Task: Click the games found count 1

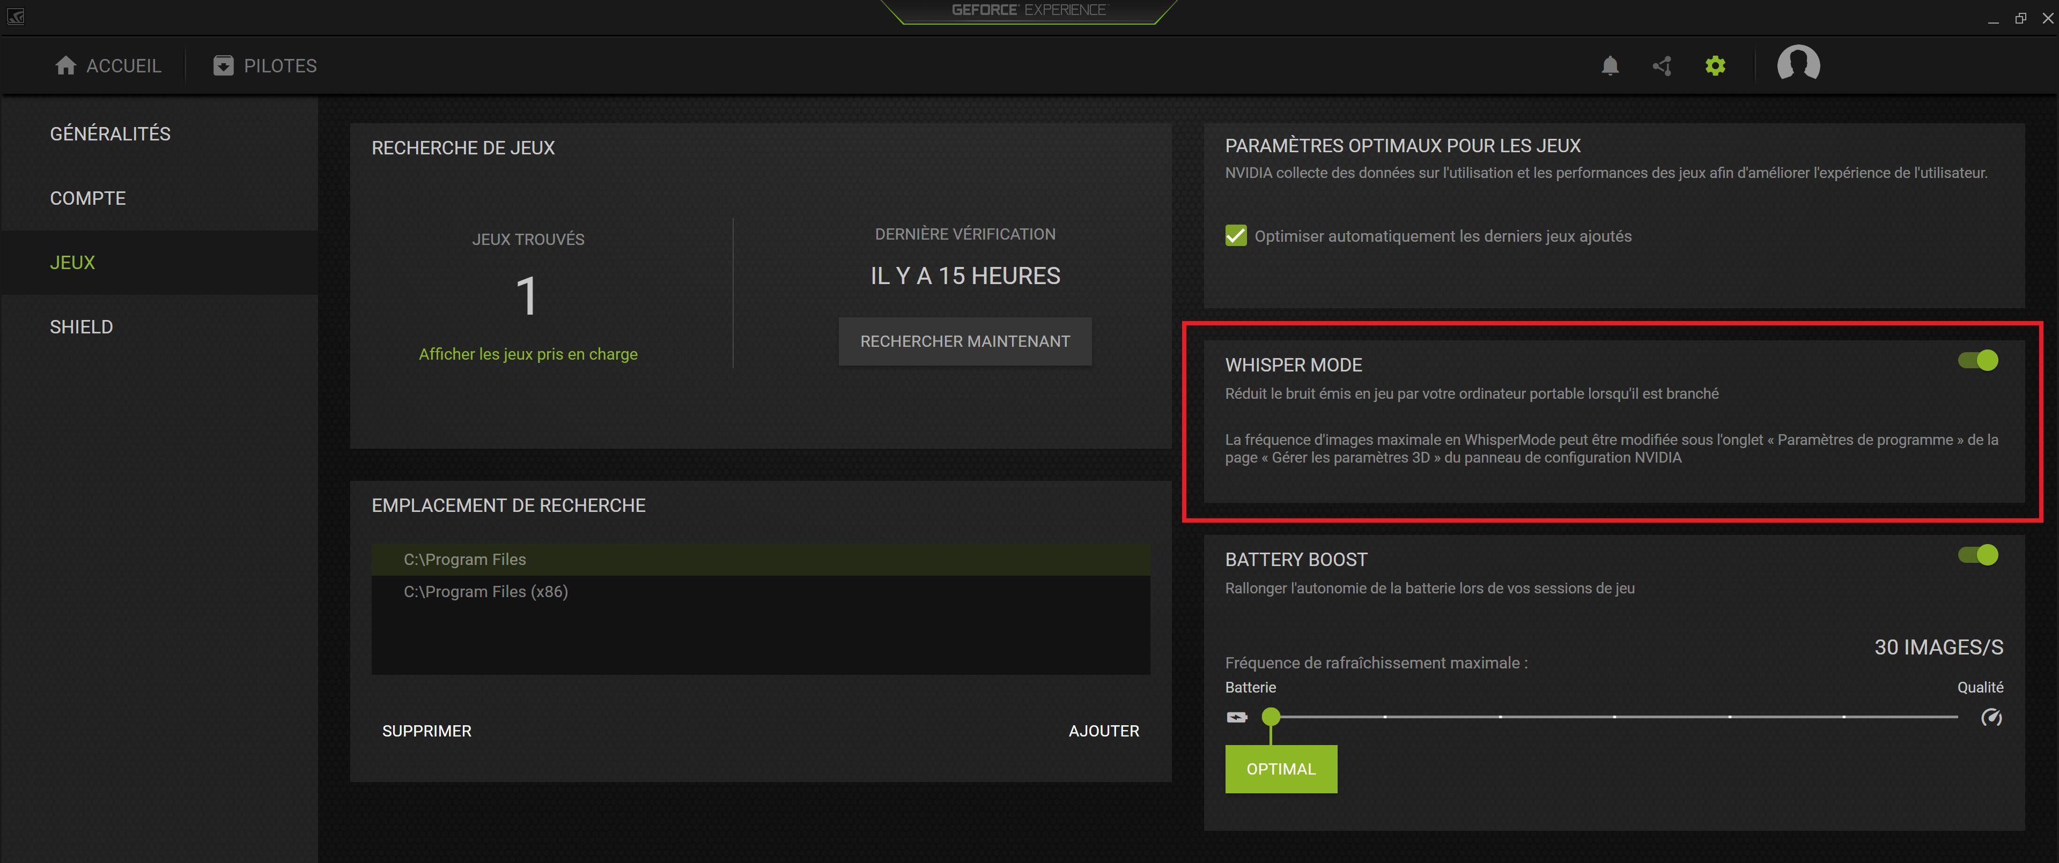Action: tap(528, 296)
